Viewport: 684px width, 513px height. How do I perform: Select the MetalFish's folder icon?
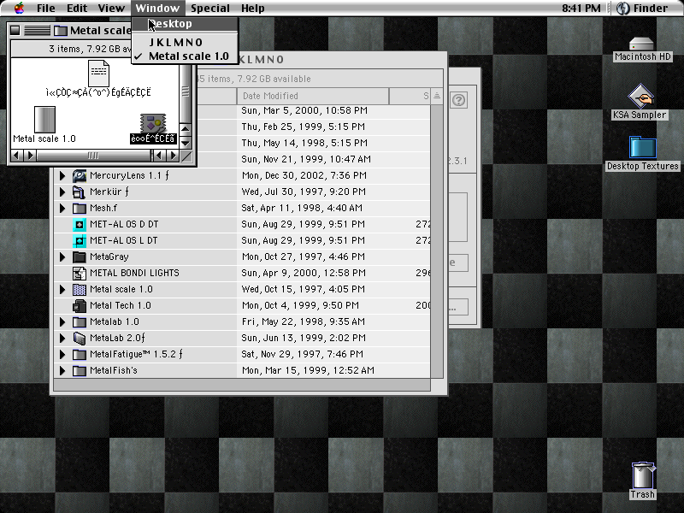(79, 371)
